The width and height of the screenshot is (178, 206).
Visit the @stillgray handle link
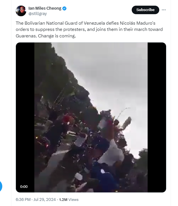(37, 14)
